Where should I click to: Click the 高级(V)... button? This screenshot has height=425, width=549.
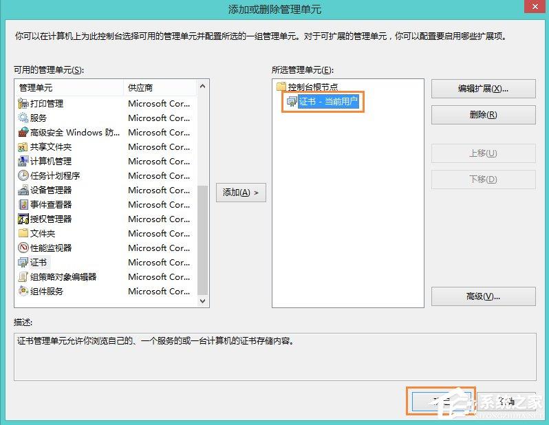483,296
